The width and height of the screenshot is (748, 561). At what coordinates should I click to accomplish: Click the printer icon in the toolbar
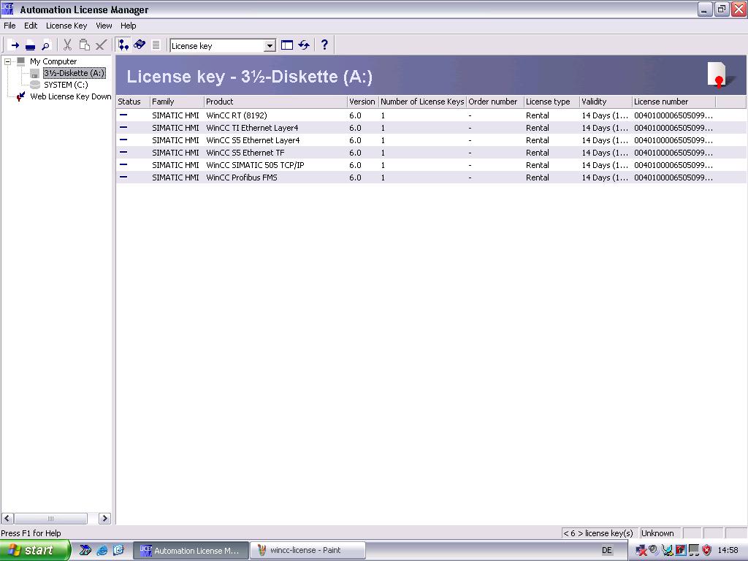tap(30, 45)
